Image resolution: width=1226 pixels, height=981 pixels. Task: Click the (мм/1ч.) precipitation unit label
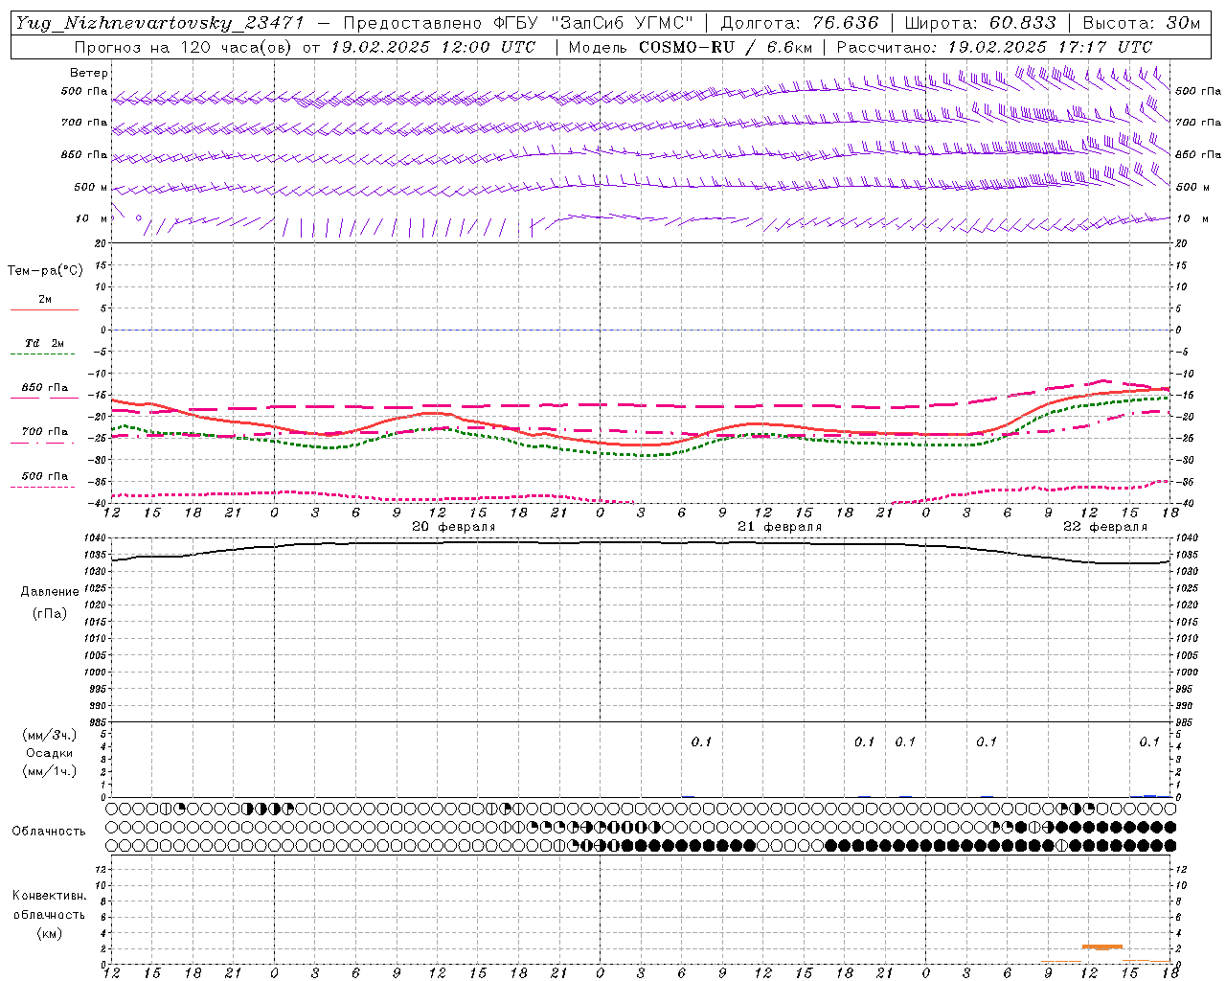pos(50,771)
